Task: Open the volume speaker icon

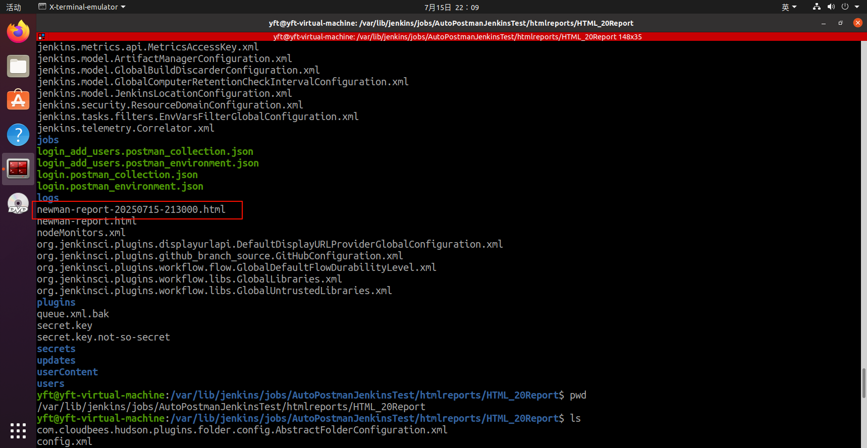Action: pyautogui.click(x=831, y=7)
